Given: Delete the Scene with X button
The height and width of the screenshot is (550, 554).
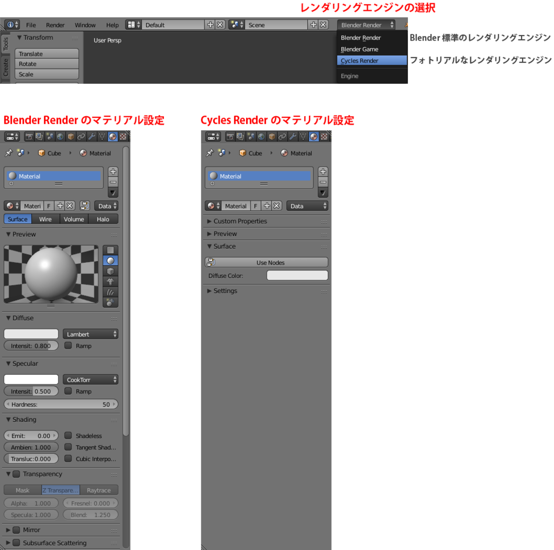Looking at the screenshot, I should coord(324,25).
